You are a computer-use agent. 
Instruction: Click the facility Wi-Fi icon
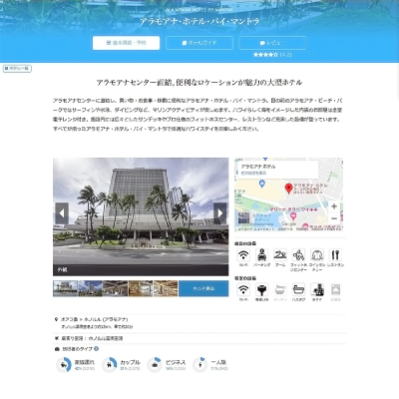pyautogui.click(x=243, y=255)
